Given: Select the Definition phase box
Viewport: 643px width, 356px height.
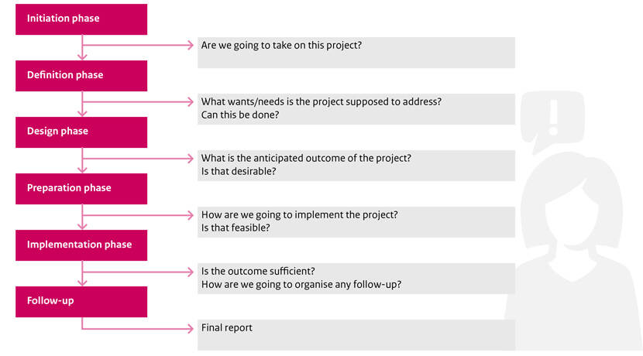Looking at the screenshot, I should (81, 76).
